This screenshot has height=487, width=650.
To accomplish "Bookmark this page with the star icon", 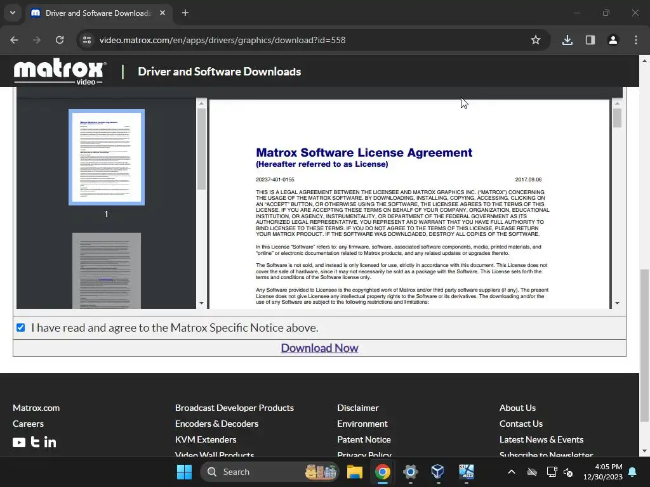I will coord(536,40).
